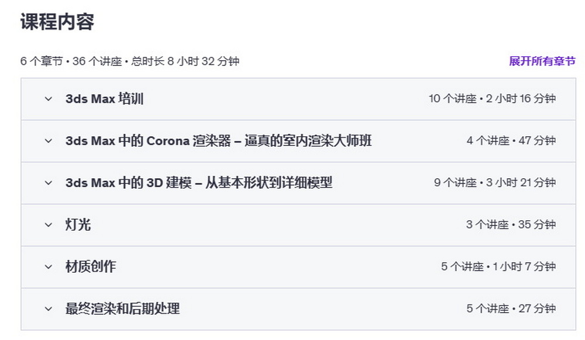Expand the Corona 渲染器 section chevron

pyautogui.click(x=49, y=141)
